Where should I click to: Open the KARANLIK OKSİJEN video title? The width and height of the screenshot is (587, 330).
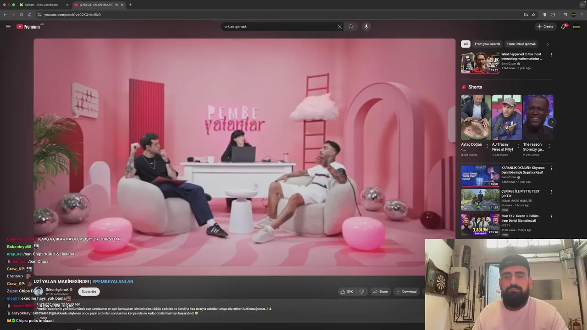coord(523,170)
